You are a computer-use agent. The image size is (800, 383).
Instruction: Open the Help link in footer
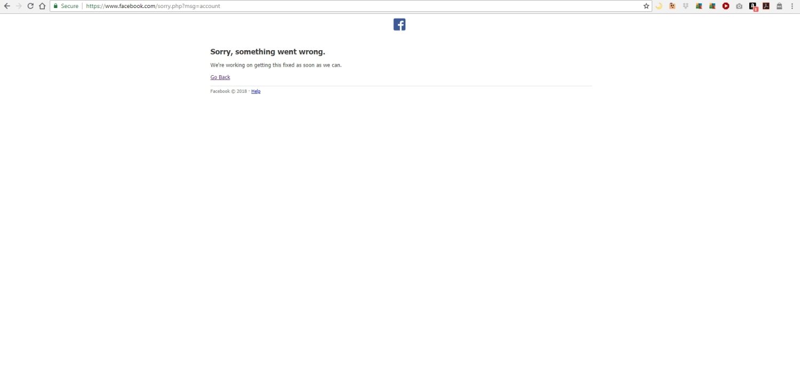tap(256, 91)
